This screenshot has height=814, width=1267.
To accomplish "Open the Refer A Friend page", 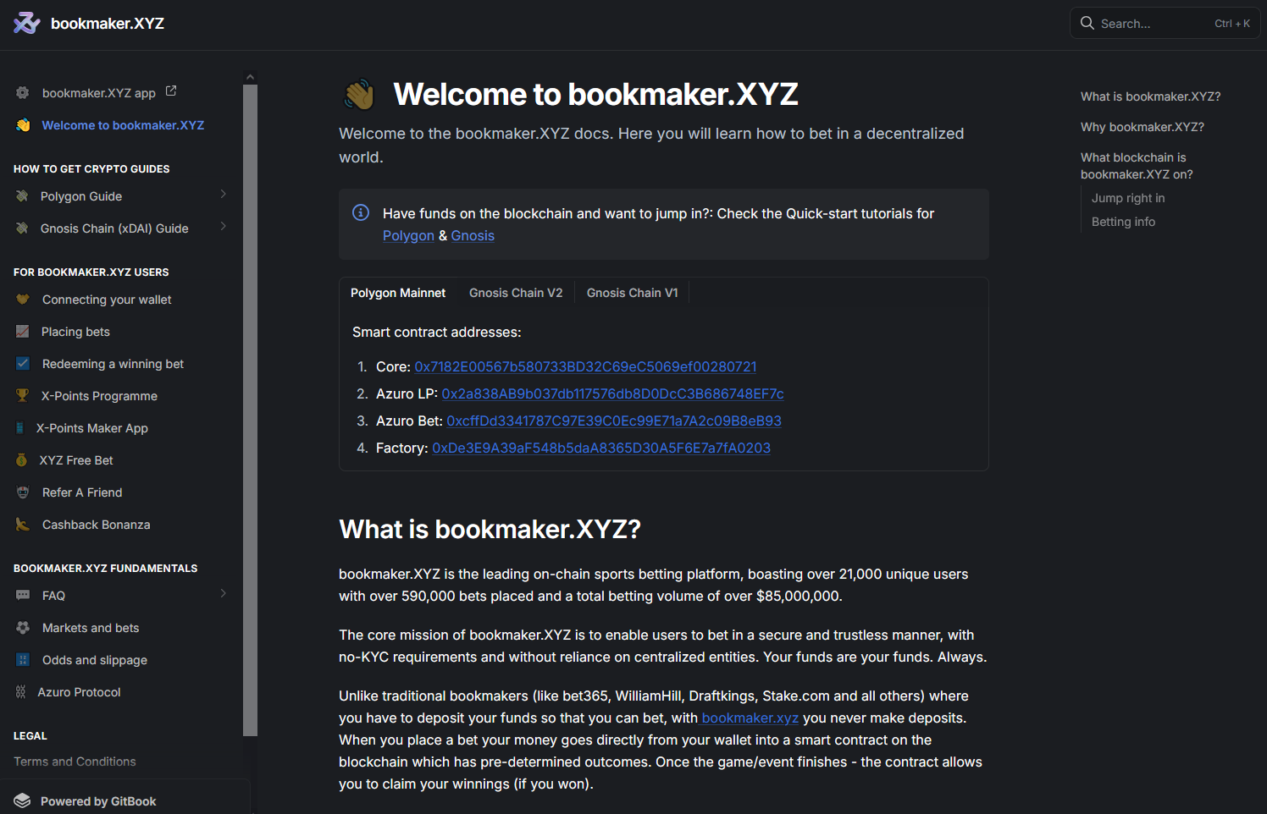I will tap(82, 492).
